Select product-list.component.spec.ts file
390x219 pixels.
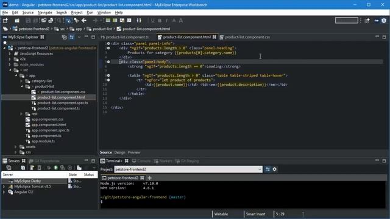tap(63, 103)
